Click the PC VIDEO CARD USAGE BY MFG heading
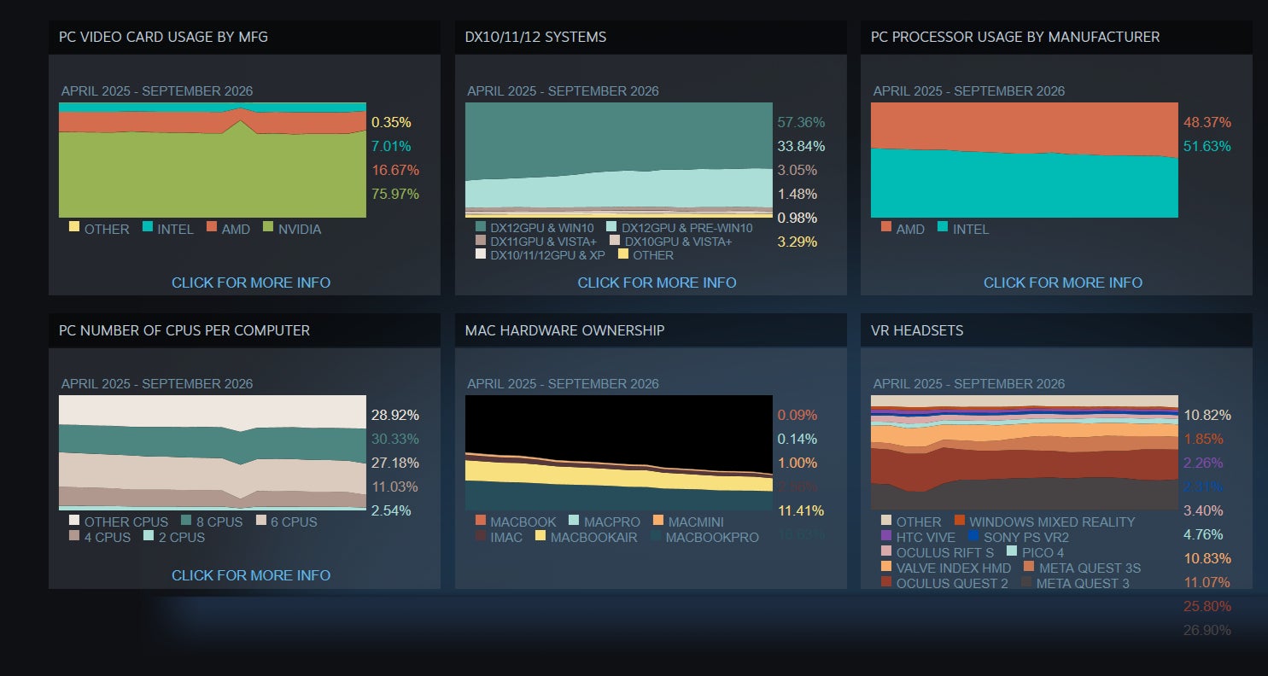This screenshot has height=676, width=1268. click(163, 38)
